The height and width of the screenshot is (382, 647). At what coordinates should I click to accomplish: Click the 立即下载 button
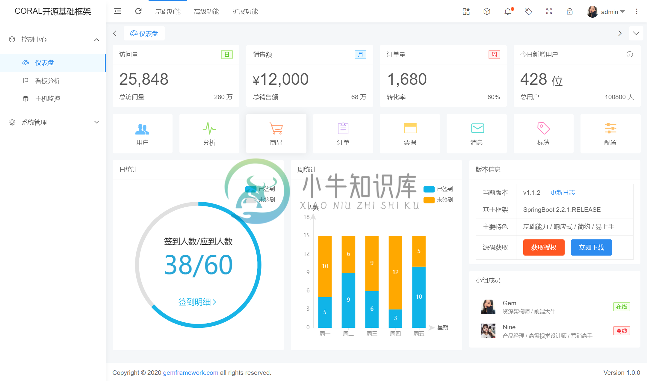point(591,247)
